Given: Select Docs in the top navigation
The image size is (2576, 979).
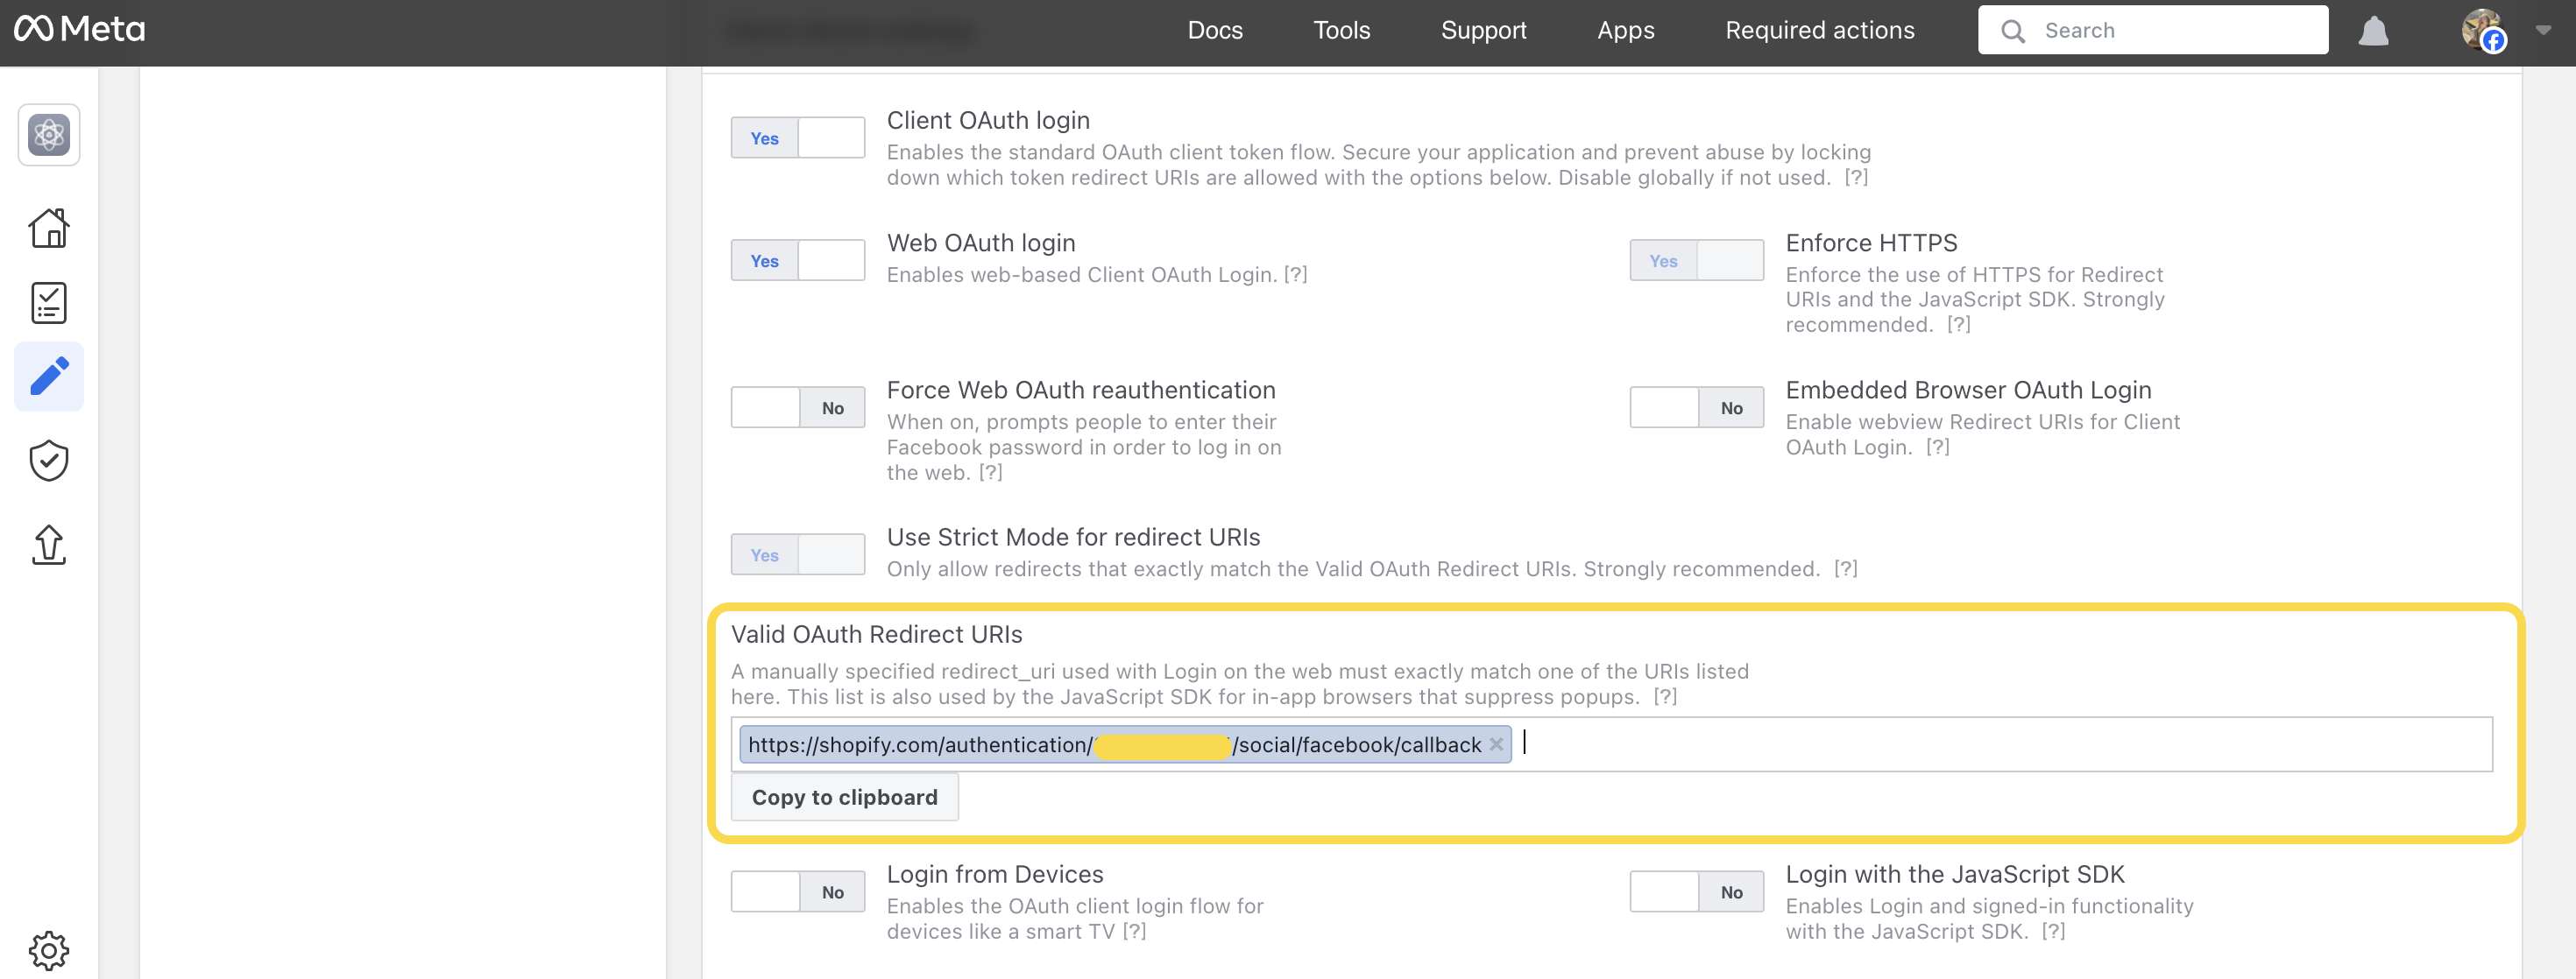Looking at the screenshot, I should coord(1214,30).
